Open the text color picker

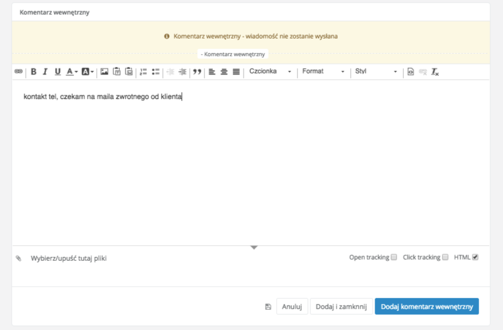coord(72,72)
